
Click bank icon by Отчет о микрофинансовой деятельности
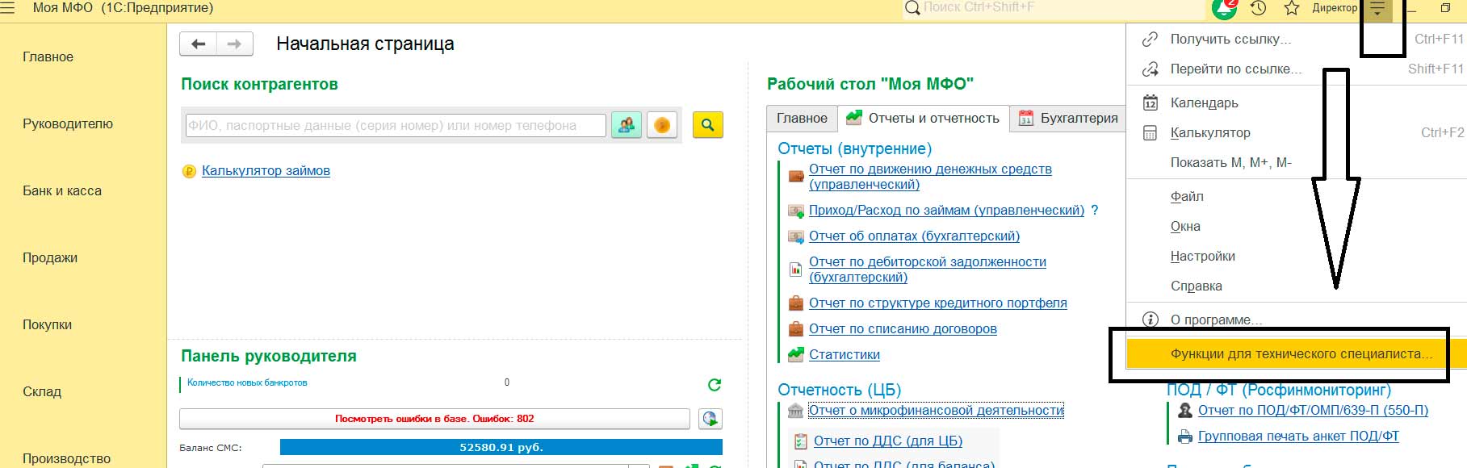coord(796,411)
